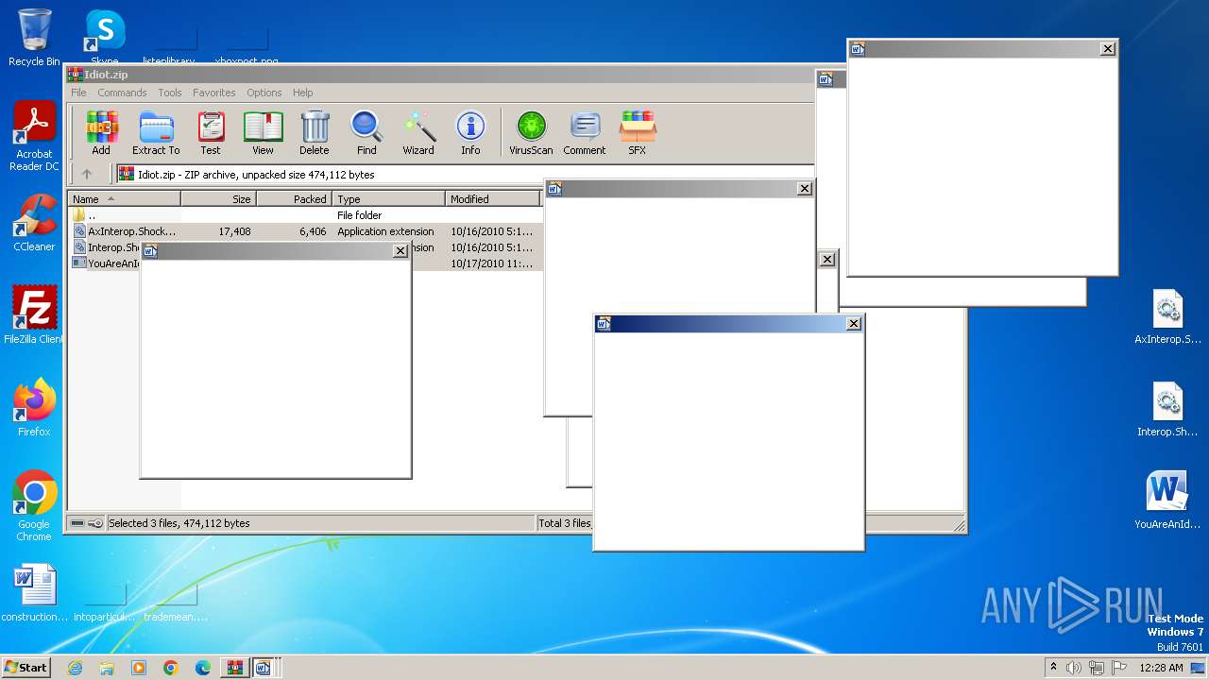The width and height of the screenshot is (1209, 680).
Task: Open CCleaner desktop shortcut
Action: (x=34, y=223)
